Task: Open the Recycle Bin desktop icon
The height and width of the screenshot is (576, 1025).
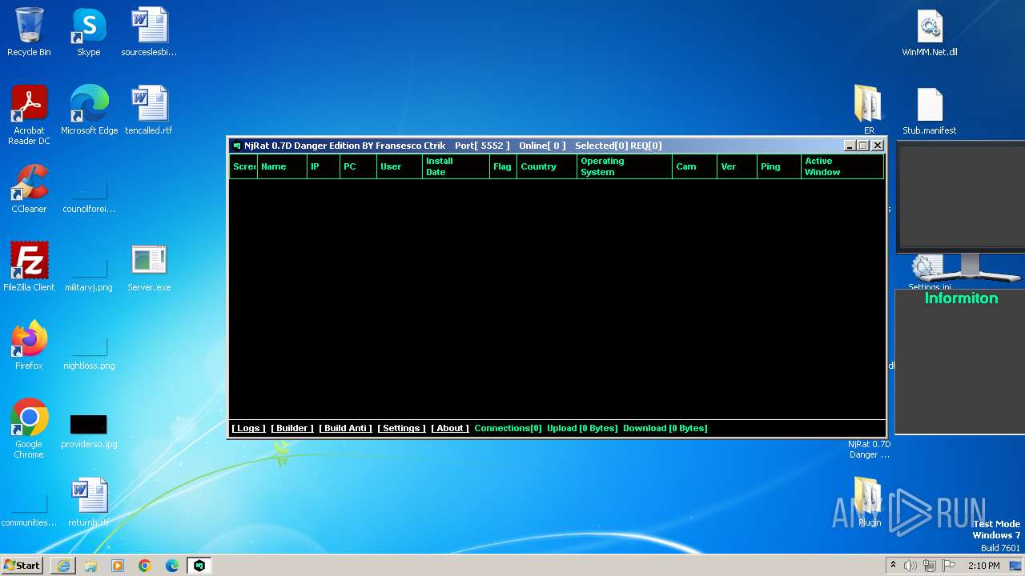Action: click(29, 32)
